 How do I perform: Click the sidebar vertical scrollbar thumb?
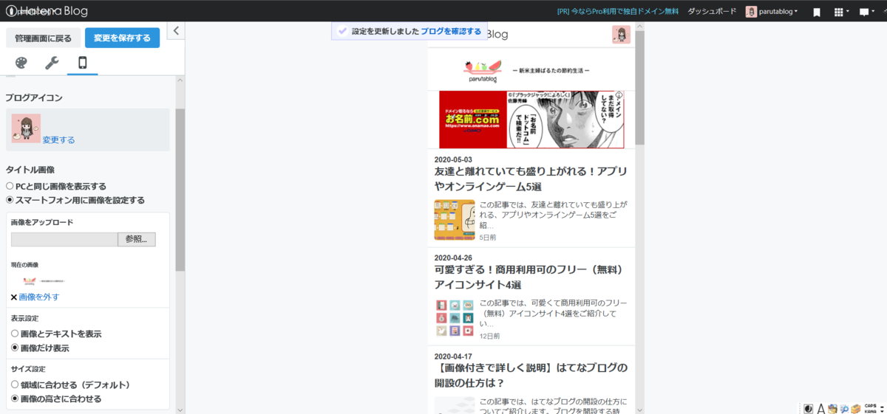(180, 190)
